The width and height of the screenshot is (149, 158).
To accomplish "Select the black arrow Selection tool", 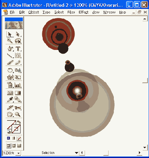I will tap(10, 34).
